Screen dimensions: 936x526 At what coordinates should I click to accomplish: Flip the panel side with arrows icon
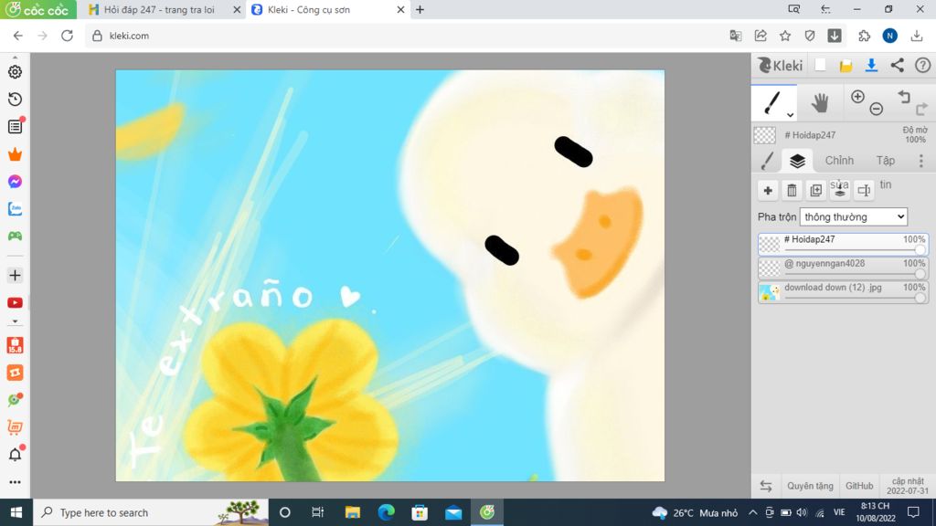pyautogui.click(x=766, y=486)
